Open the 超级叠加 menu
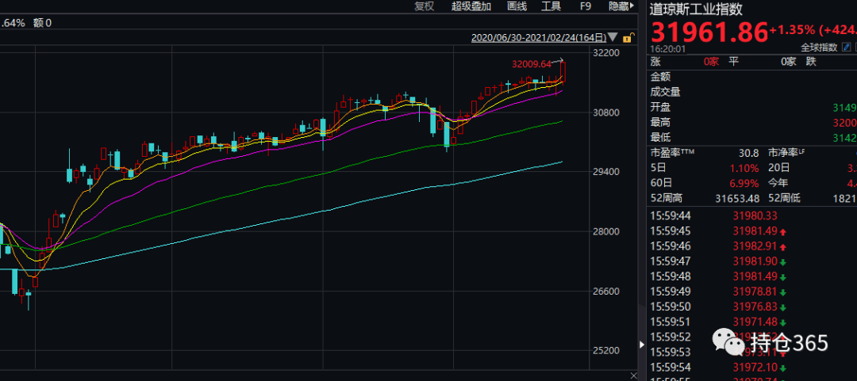Viewport: 857px width, 381px height. (x=471, y=6)
